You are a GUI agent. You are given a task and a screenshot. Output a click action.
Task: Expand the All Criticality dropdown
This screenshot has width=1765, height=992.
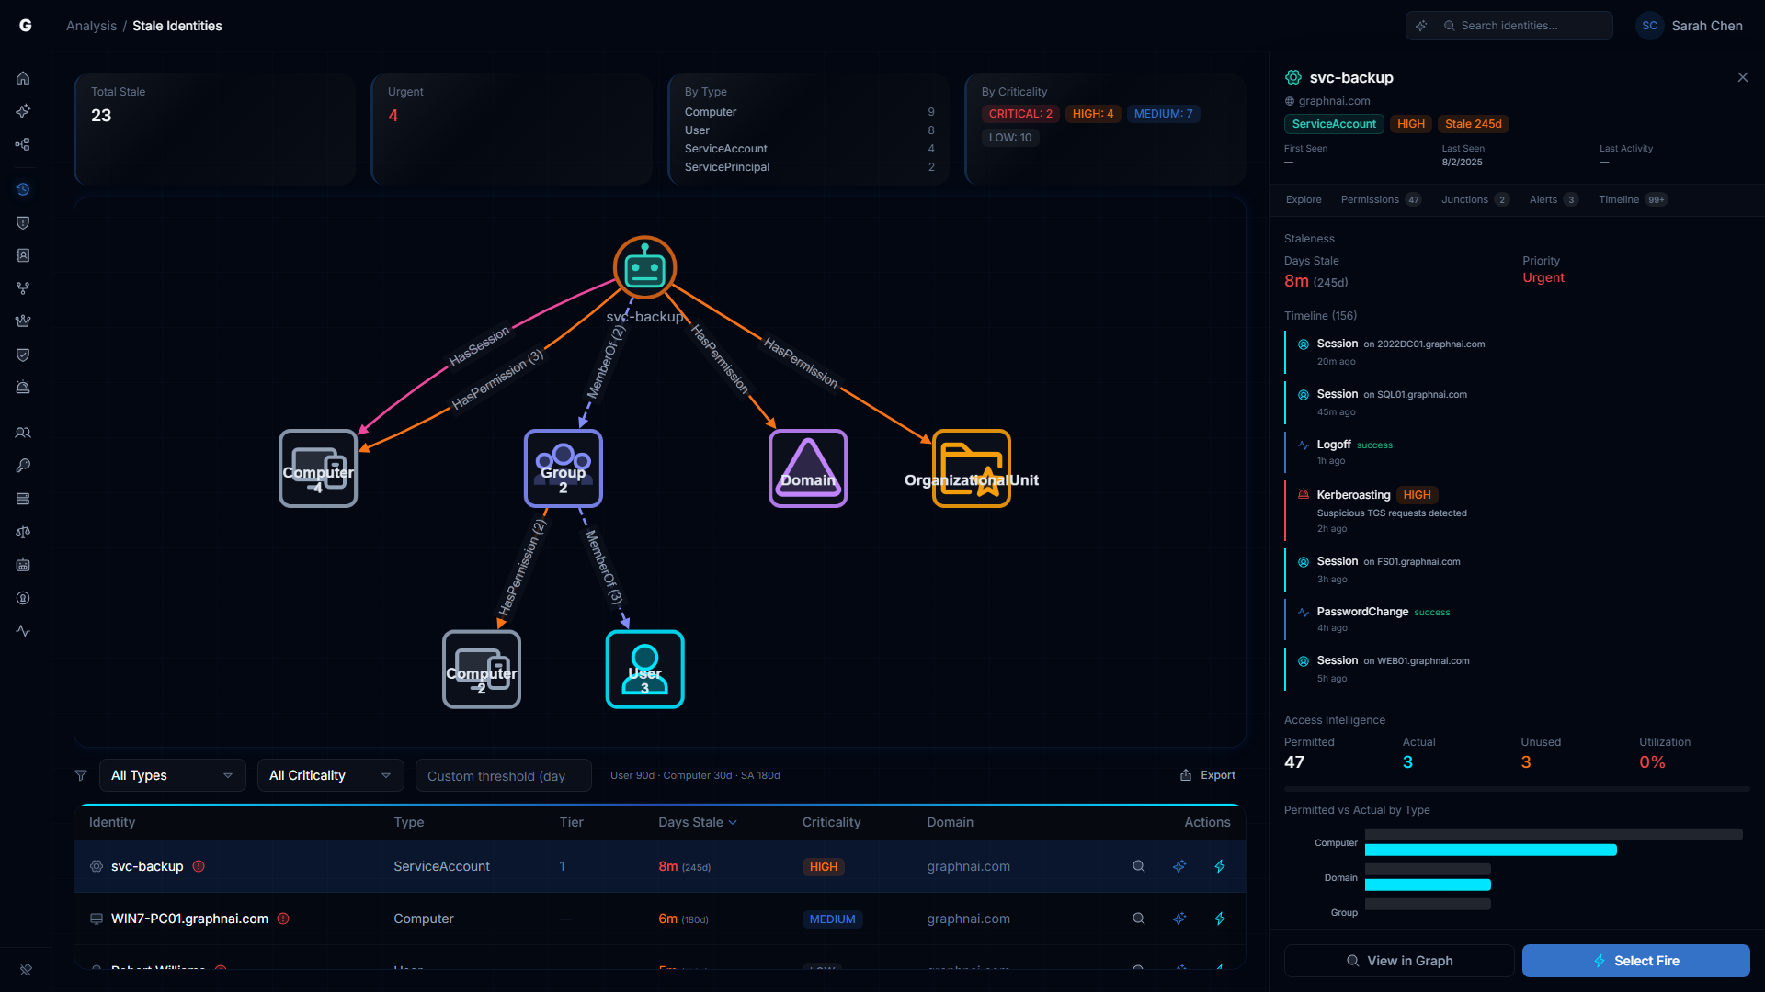pos(329,775)
